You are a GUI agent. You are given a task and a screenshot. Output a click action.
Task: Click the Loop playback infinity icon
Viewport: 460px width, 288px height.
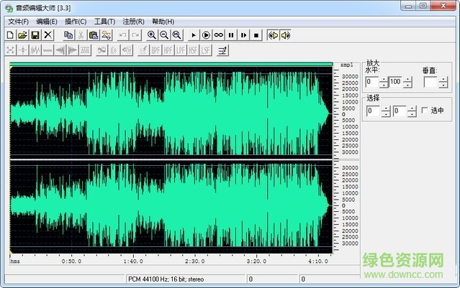pyautogui.click(x=218, y=34)
